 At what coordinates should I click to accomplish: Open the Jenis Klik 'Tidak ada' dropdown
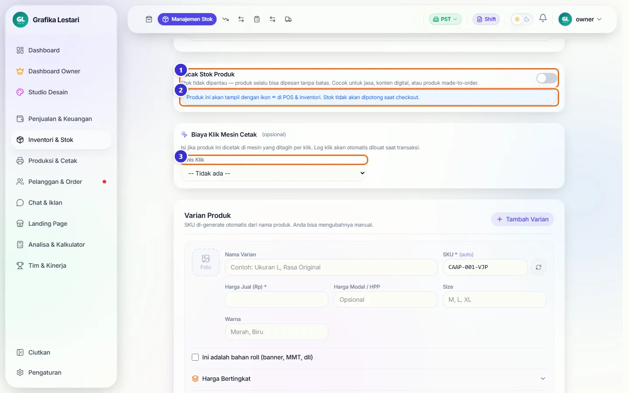coord(274,173)
